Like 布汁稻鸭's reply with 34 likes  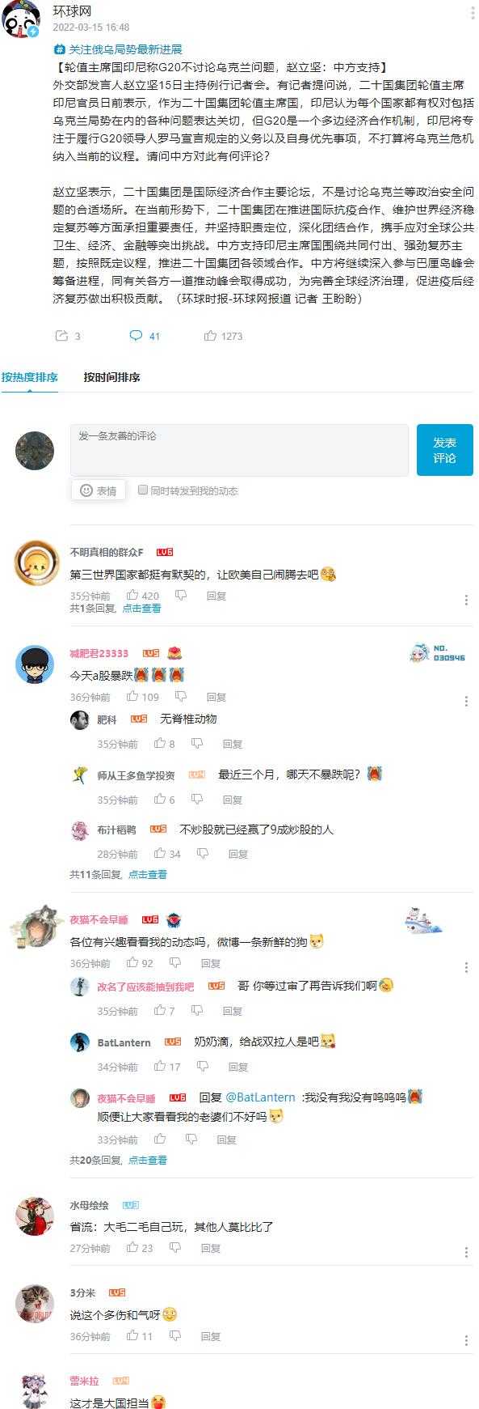pyautogui.click(x=160, y=854)
